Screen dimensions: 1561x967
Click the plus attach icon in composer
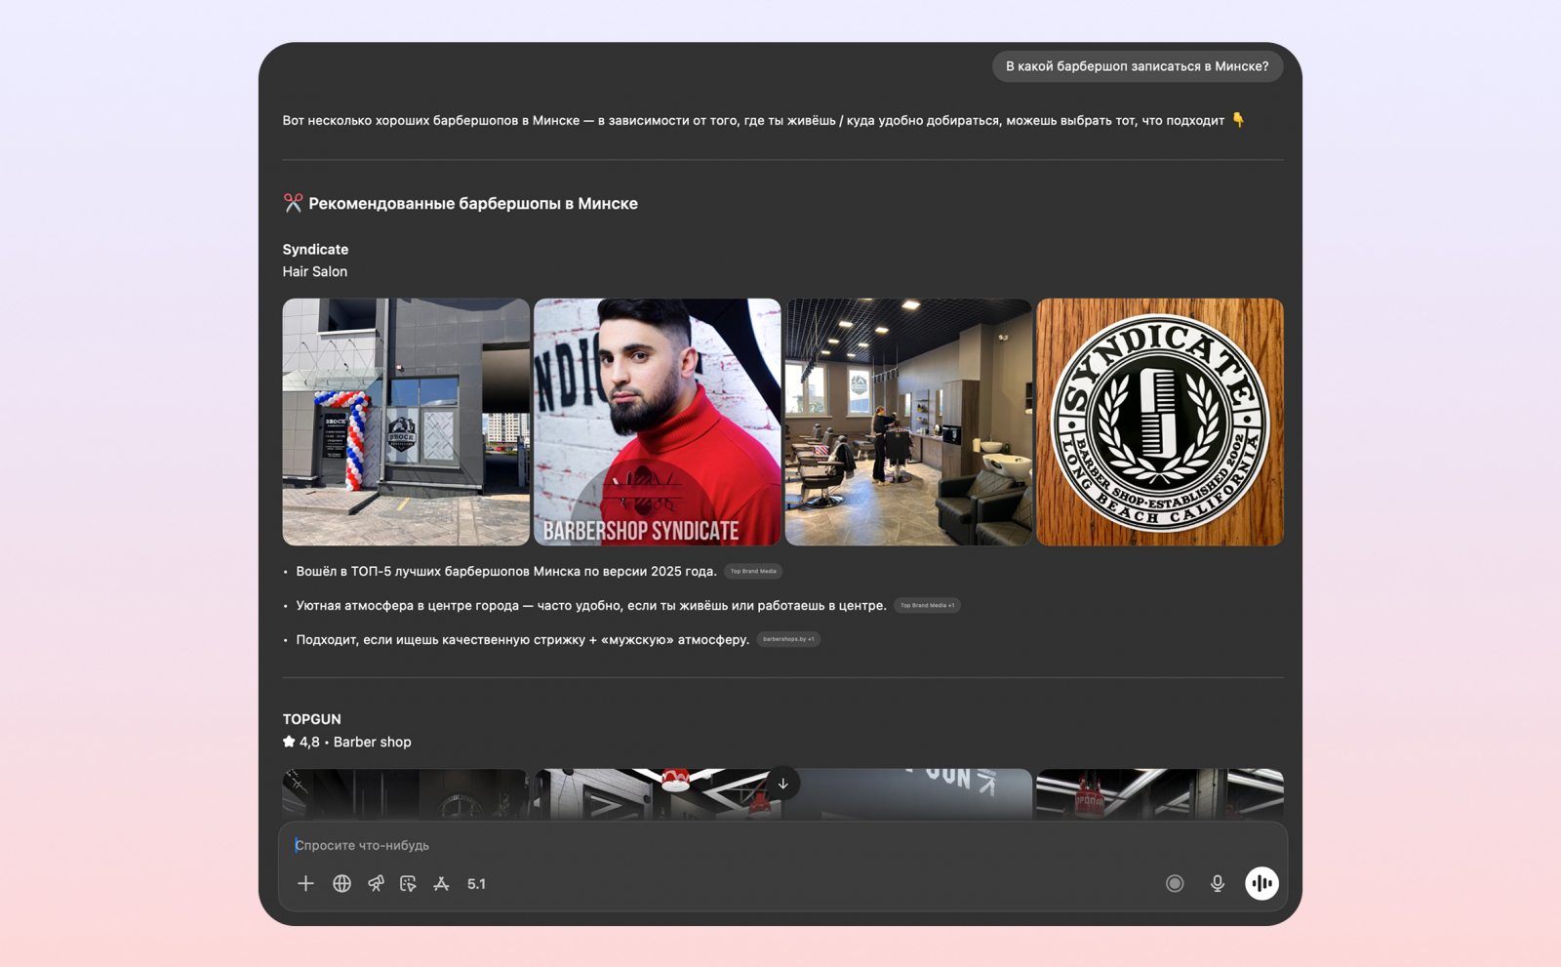coord(305,883)
